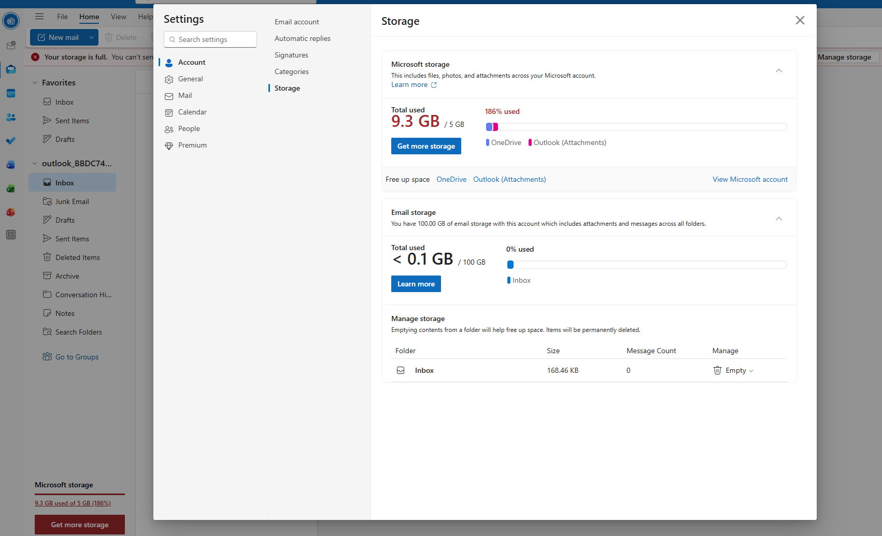Go to Email account settings

tap(297, 22)
